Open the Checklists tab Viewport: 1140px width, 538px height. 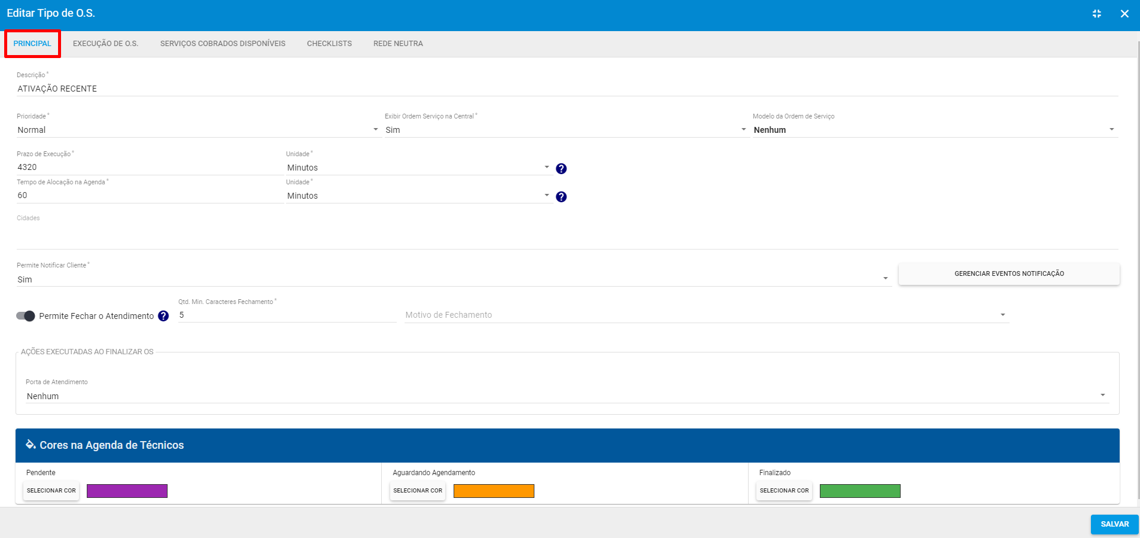(x=329, y=44)
